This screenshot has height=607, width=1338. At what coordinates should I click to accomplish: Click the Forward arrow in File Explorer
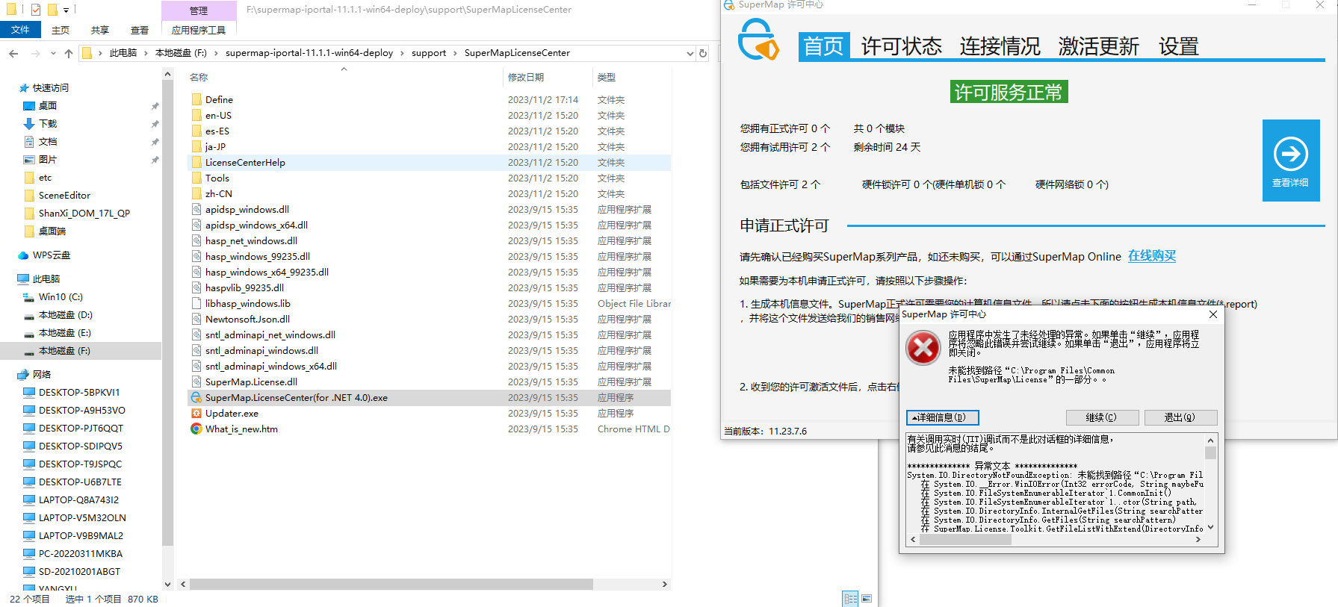pos(35,53)
